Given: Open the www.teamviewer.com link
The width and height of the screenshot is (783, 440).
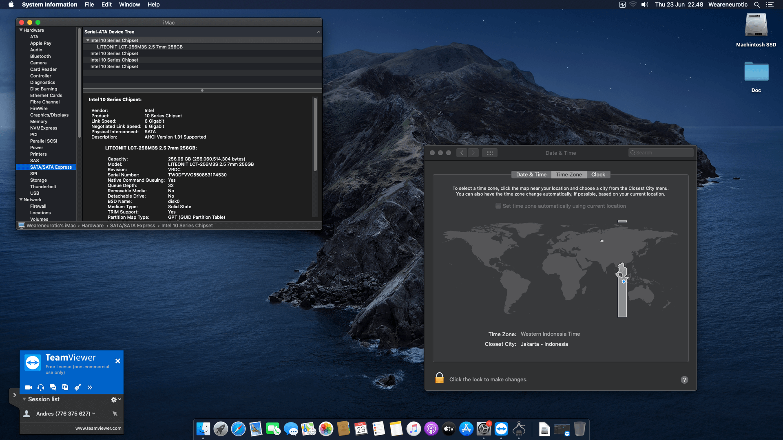Looking at the screenshot, I should [x=98, y=428].
